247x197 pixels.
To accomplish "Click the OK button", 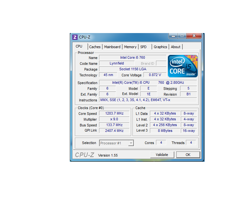I will [x=188, y=155].
